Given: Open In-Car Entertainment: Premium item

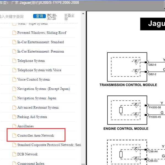Looking at the screenshot, I should (x=41, y=51).
